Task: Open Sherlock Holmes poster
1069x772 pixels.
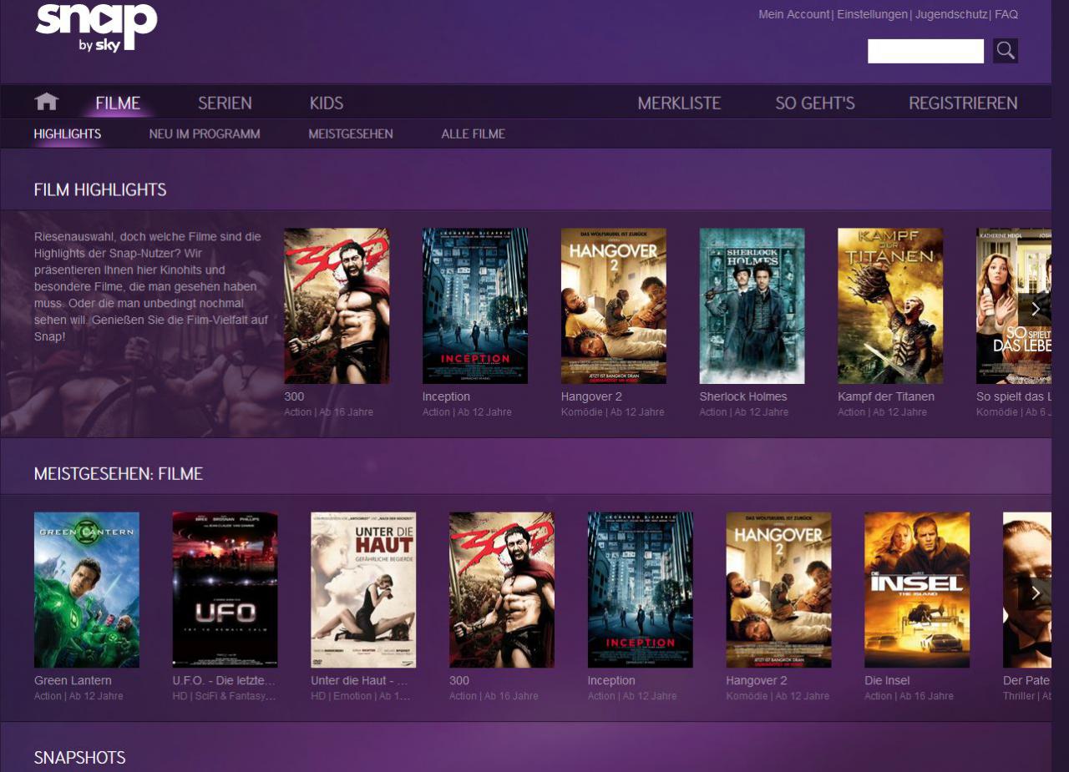Action: click(752, 305)
